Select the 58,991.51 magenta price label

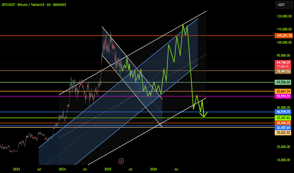pyautogui.click(x=283, y=96)
